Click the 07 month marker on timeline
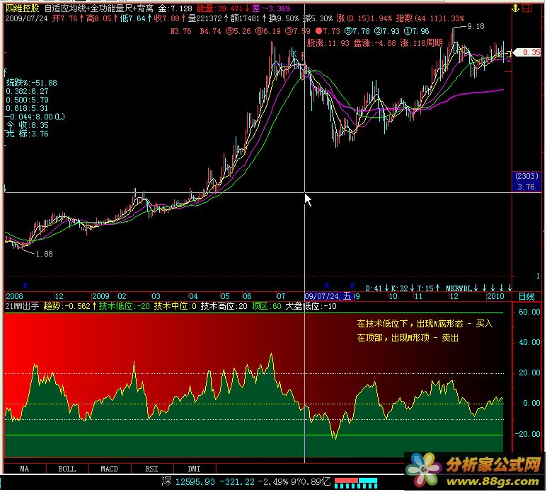 pyautogui.click(x=281, y=296)
